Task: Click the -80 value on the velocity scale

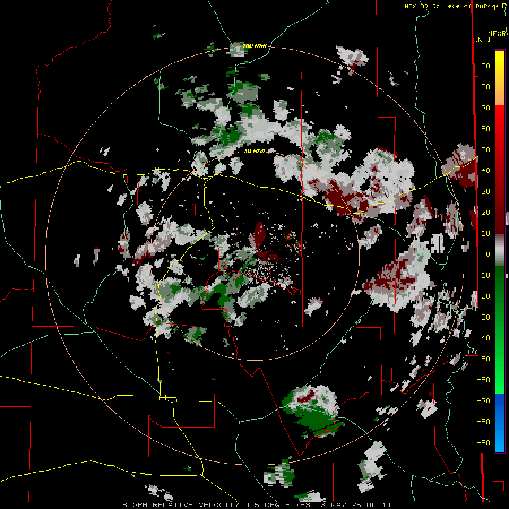Action: click(x=484, y=422)
